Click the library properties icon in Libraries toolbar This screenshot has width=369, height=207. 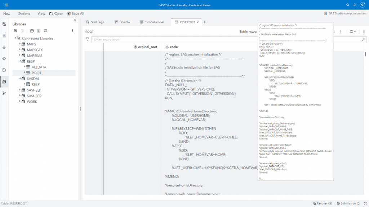coord(38,31)
